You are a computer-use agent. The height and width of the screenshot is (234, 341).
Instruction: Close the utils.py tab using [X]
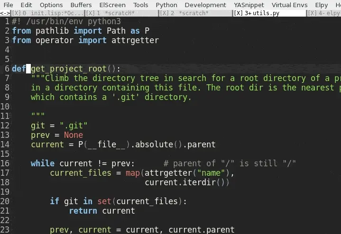coord(238,13)
